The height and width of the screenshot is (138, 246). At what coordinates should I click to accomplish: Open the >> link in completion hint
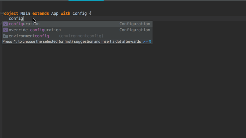[145, 42]
